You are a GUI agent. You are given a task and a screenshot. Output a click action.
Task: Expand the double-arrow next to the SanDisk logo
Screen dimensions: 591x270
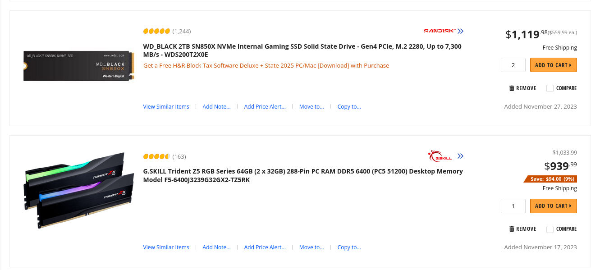[x=460, y=31]
